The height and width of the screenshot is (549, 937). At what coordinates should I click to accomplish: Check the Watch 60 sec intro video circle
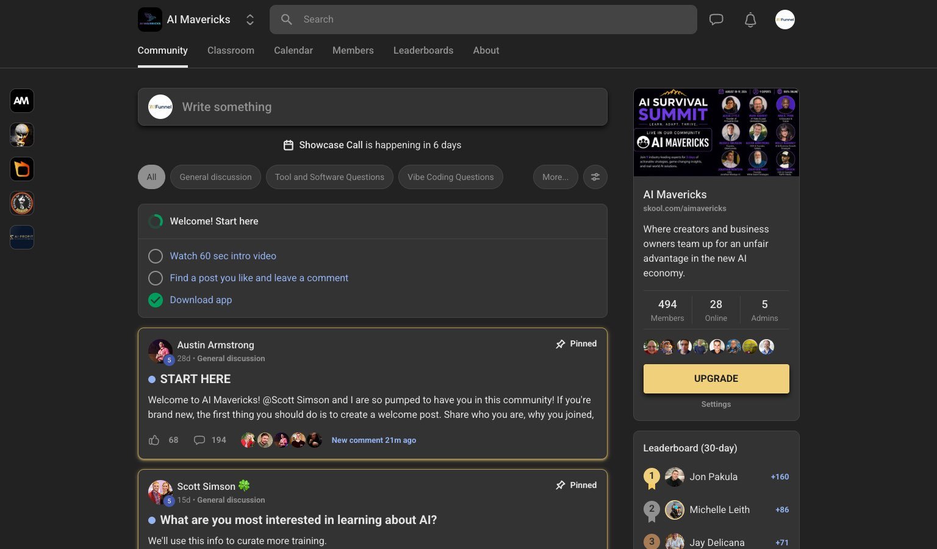click(156, 256)
